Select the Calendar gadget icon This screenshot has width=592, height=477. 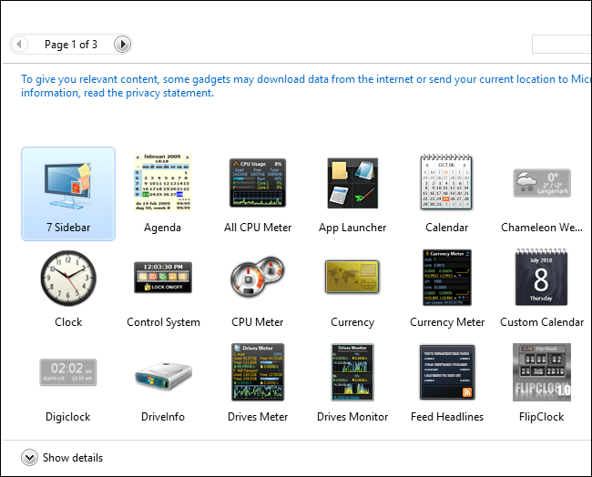pos(447,184)
